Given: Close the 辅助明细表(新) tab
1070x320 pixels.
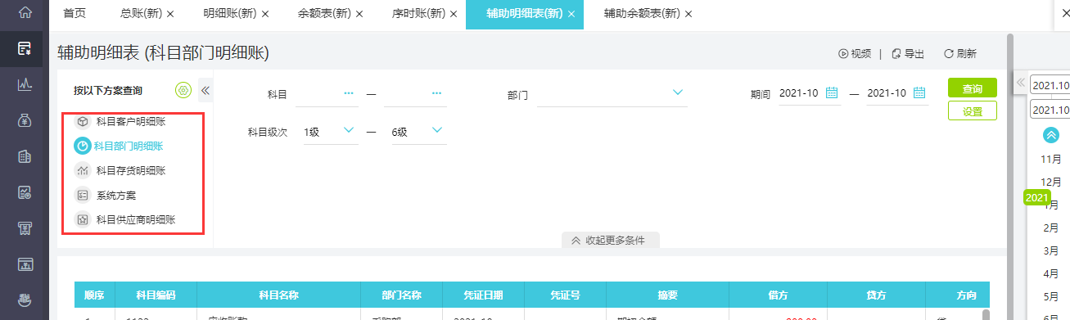Looking at the screenshot, I should [571, 15].
